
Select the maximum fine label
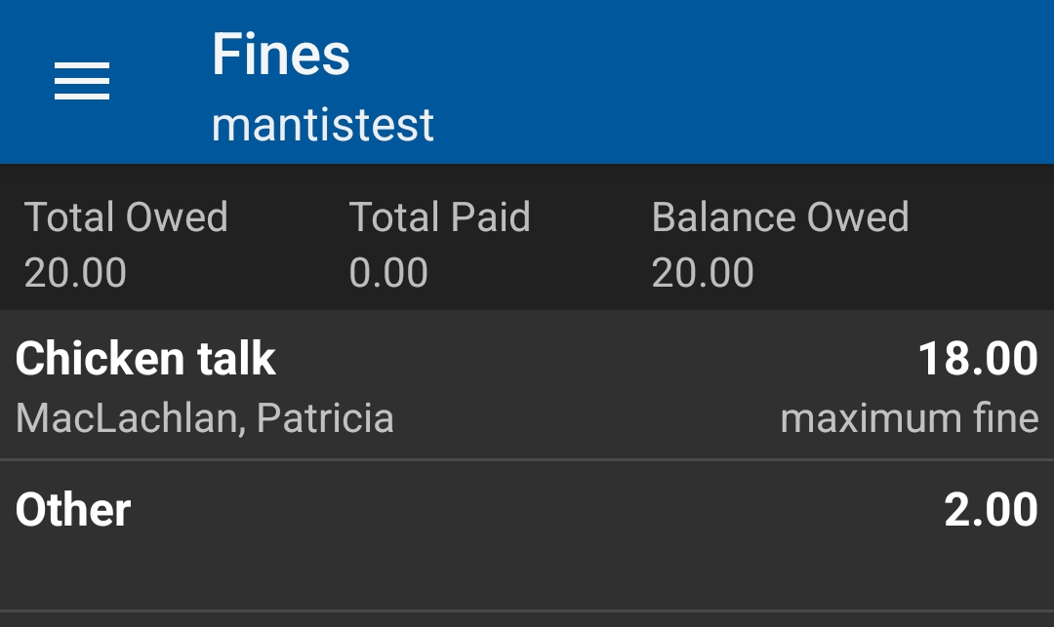tap(908, 417)
